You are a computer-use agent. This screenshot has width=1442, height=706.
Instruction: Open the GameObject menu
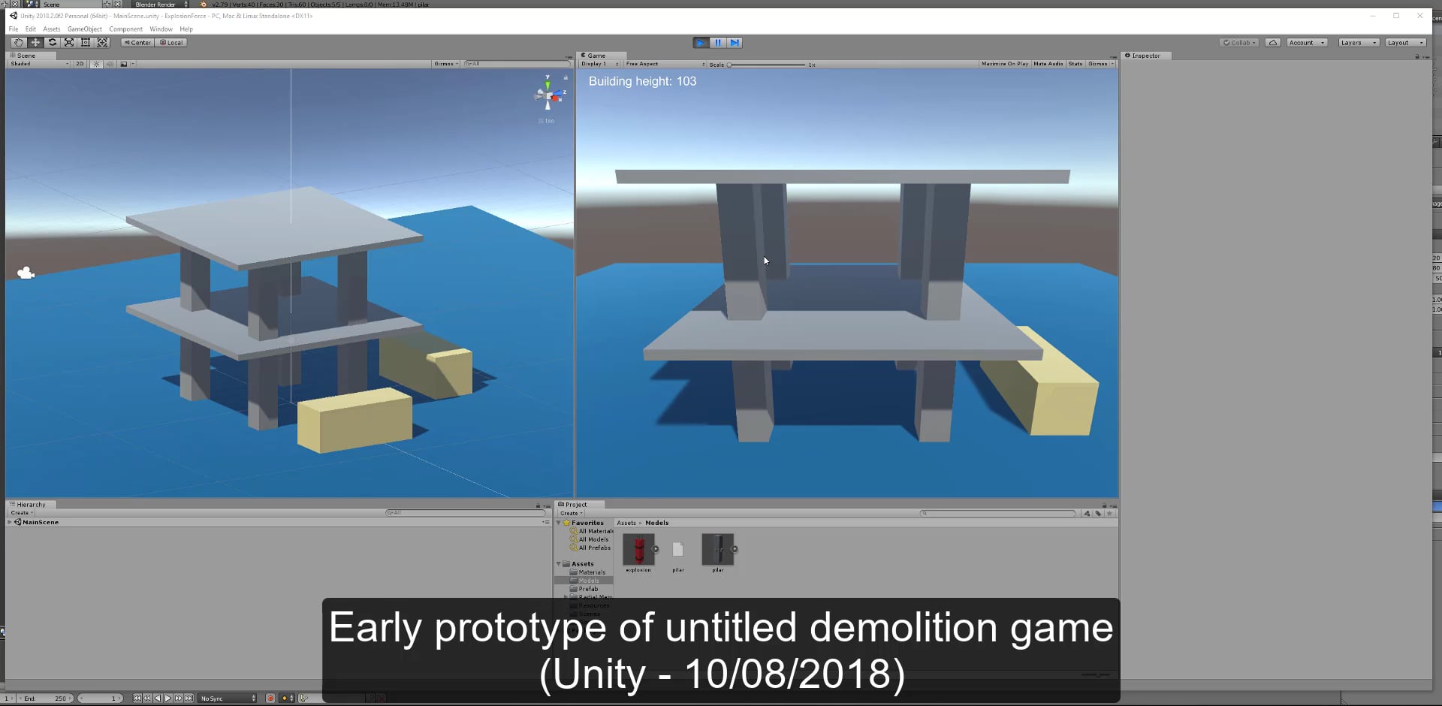click(85, 29)
